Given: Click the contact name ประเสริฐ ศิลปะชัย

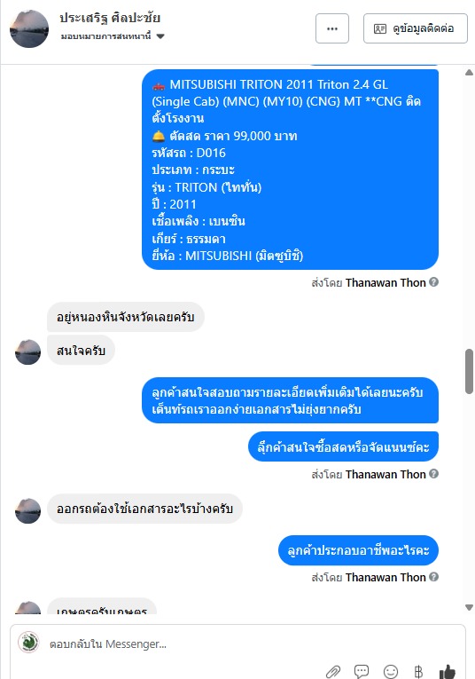Looking at the screenshot, I should (110, 18).
